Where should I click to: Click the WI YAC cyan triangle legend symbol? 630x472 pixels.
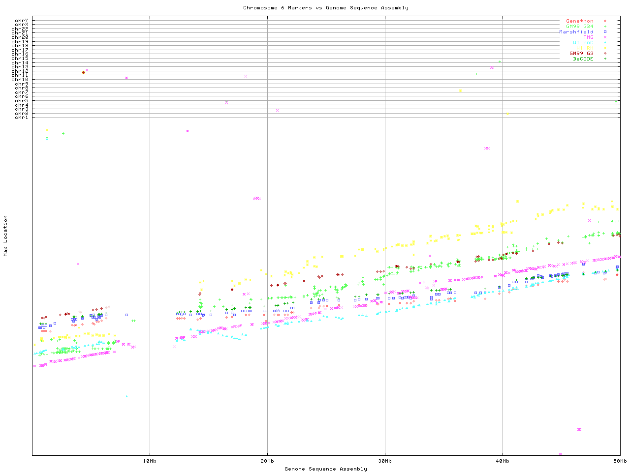pyautogui.click(x=605, y=43)
